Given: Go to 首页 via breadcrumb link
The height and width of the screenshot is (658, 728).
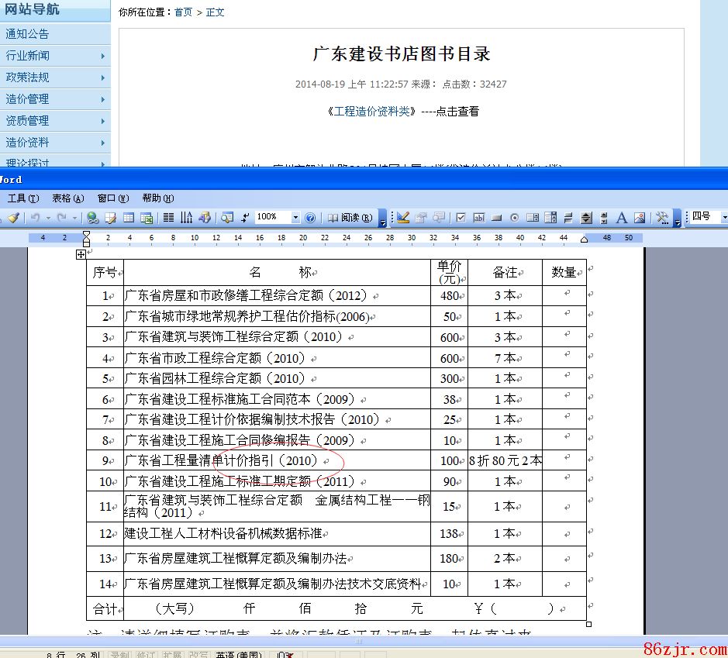Looking at the screenshot, I should 183,12.
